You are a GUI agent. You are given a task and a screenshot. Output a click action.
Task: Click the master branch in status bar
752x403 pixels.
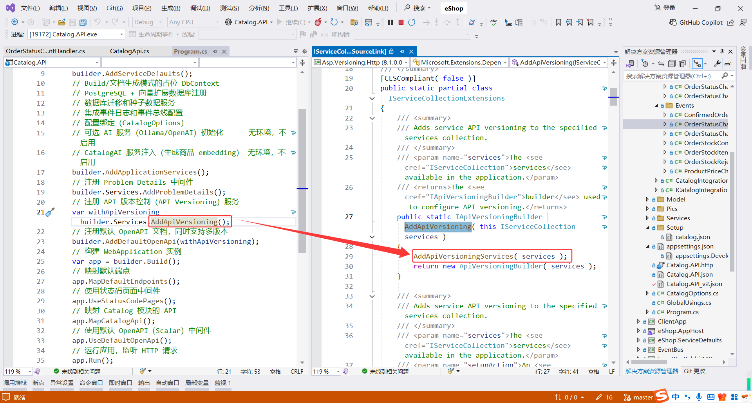click(643, 397)
